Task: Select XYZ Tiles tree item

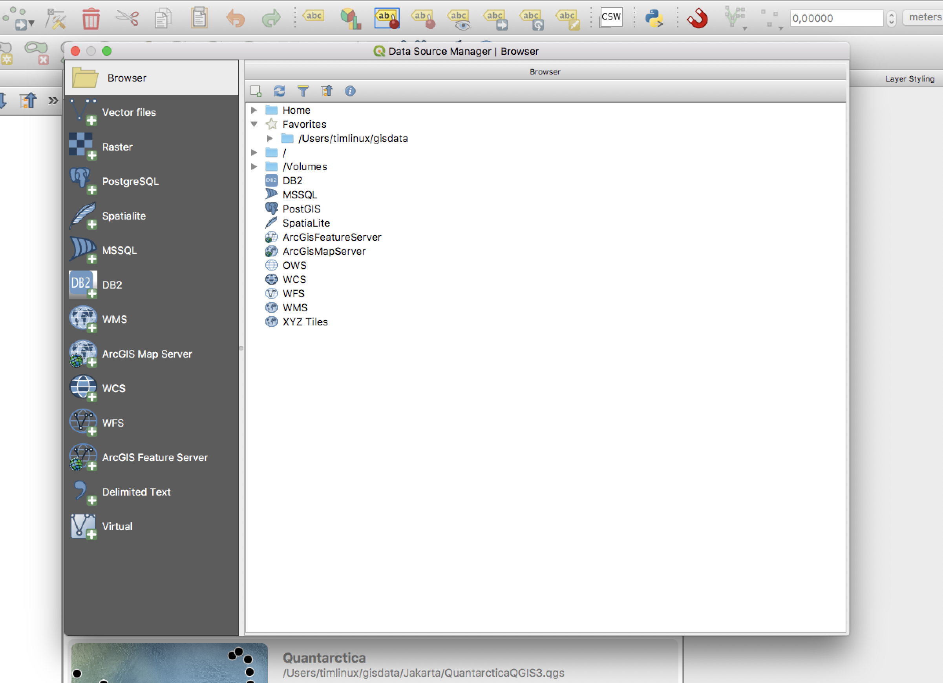Action: 305,322
